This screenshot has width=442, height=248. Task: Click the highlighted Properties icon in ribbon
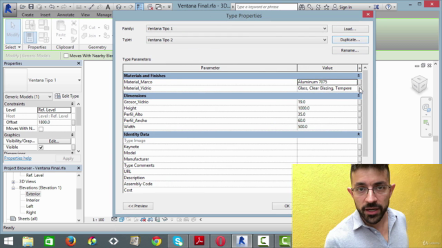point(30,37)
